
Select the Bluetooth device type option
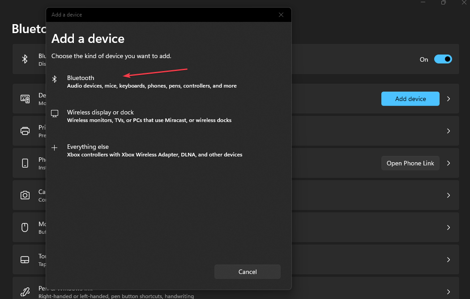tap(168, 82)
